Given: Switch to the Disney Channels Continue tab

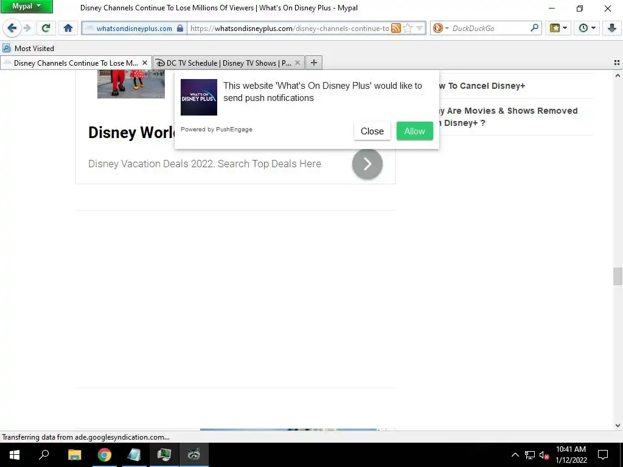Looking at the screenshot, I should coord(75,63).
